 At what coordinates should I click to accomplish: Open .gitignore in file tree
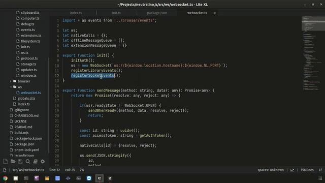[21, 110]
